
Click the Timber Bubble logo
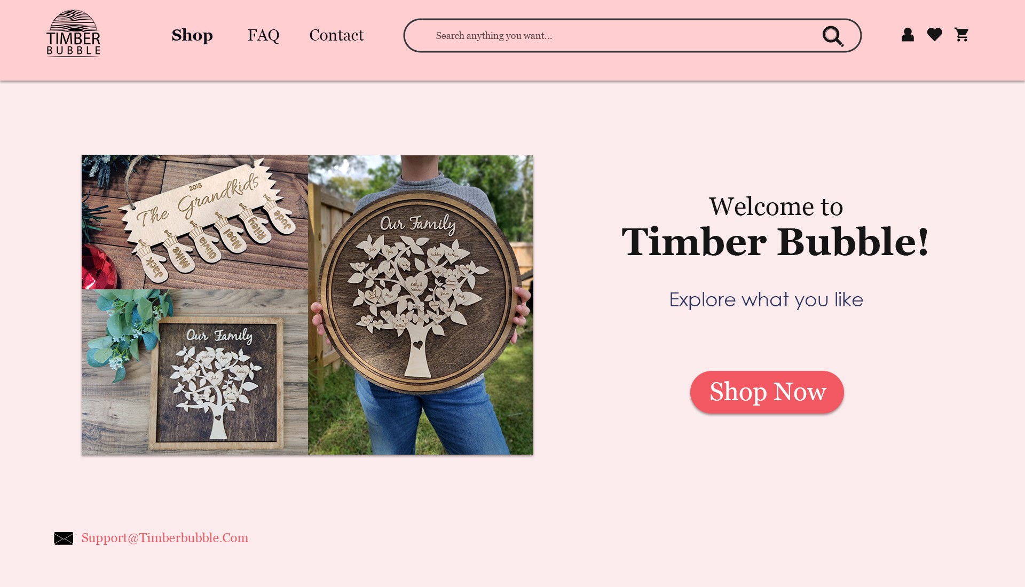(73, 34)
